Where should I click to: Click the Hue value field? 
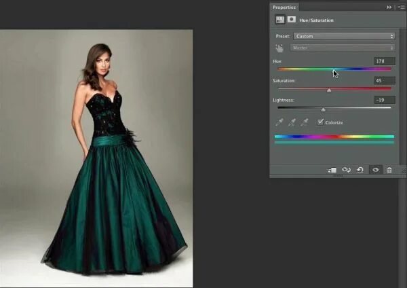[x=385, y=61]
